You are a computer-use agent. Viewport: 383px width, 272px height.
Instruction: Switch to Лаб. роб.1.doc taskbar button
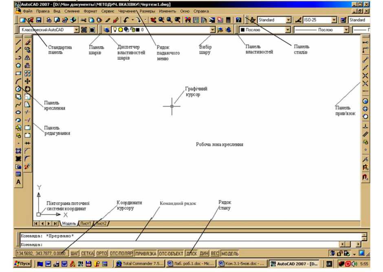pos(191,264)
